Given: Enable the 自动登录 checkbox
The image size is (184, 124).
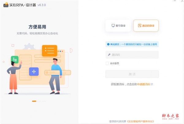Looking at the screenshot, I should pos(107,63).
